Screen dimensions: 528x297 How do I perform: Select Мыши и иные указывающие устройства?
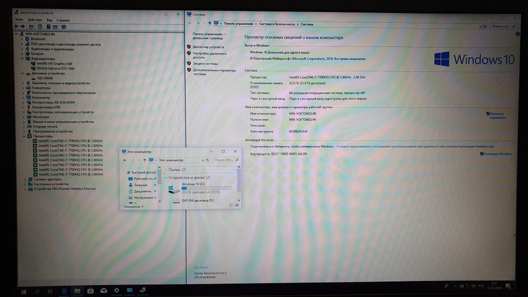pos(63,122)
